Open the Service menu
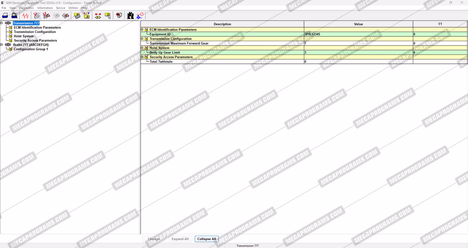 tap(60, 8)
